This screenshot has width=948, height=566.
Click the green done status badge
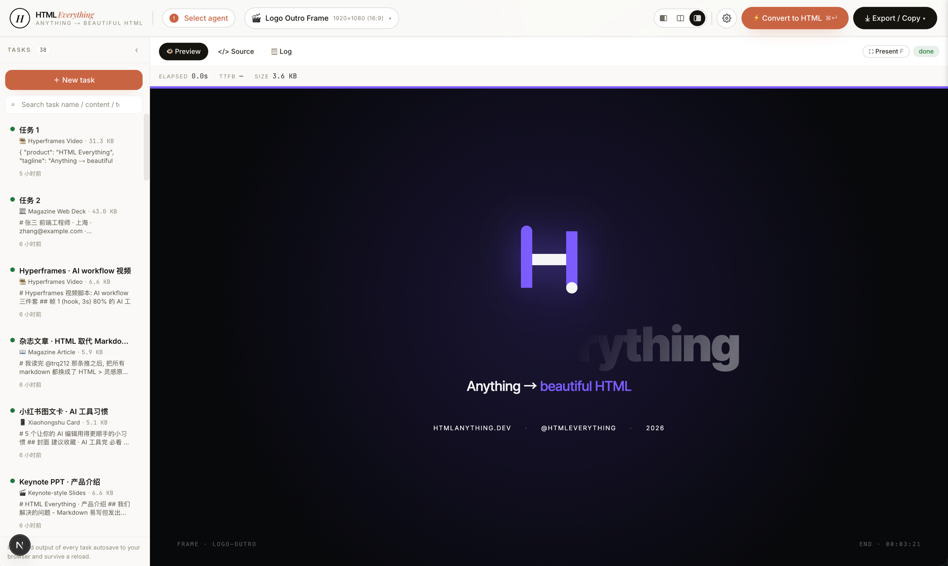926,51
